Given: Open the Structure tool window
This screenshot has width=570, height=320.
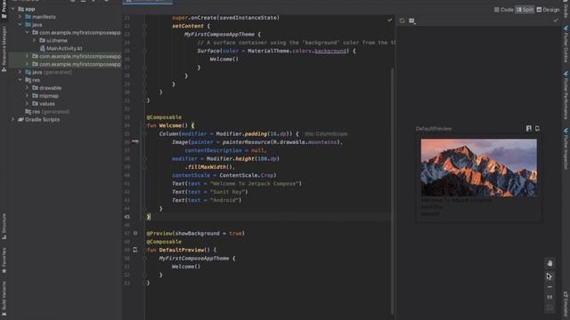Looking at the screenshot, I should [4, 227].
